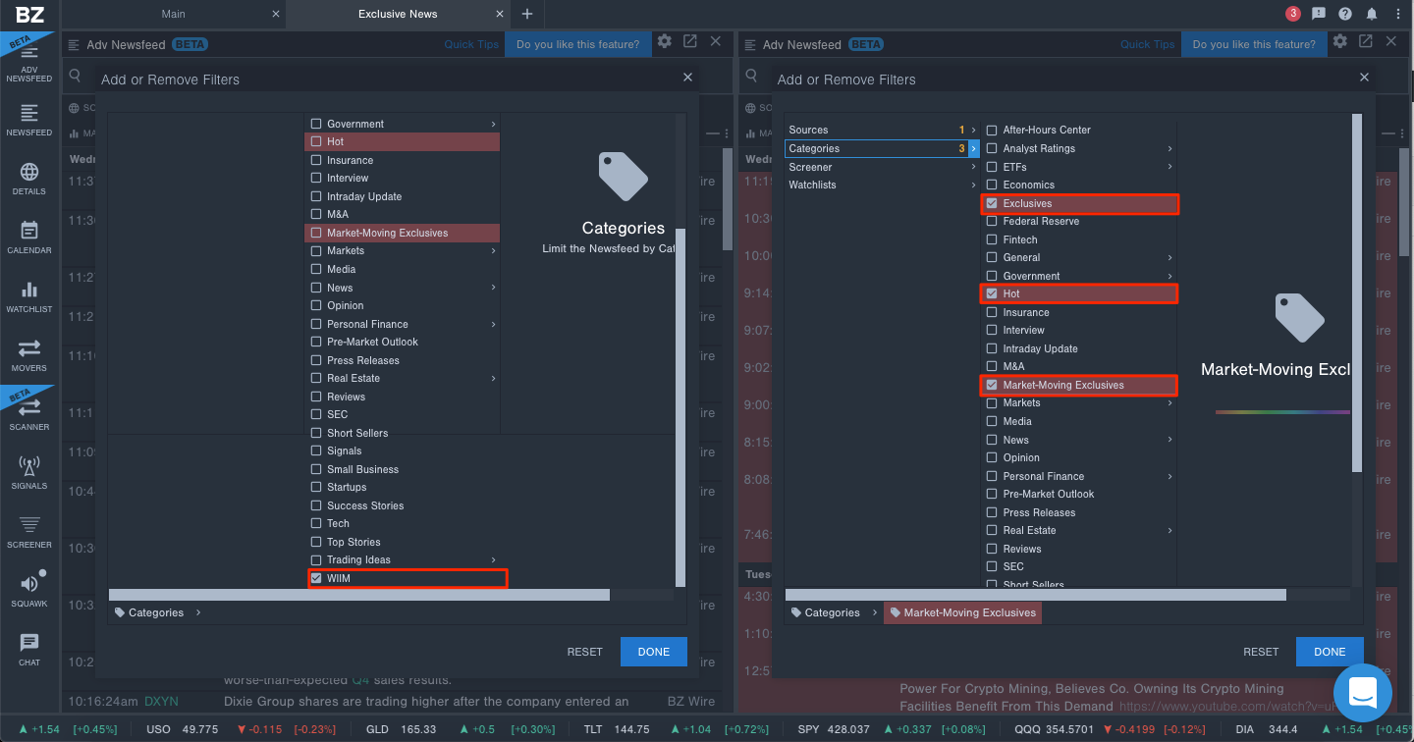This screenshot has height=742, width=1414.
Task: Uncheck Market-Moving Exclusives in right dialog
Action: pos(992,385)
